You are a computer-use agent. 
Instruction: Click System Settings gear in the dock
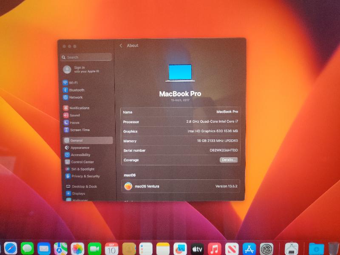tap(266, 249)
